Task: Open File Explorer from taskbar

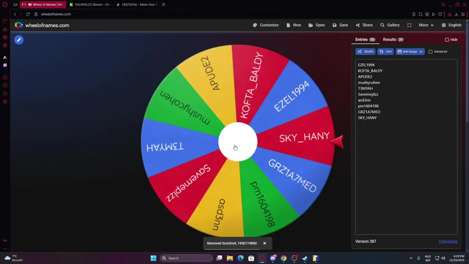Action: pyautogui.click(x=230, y=258)
